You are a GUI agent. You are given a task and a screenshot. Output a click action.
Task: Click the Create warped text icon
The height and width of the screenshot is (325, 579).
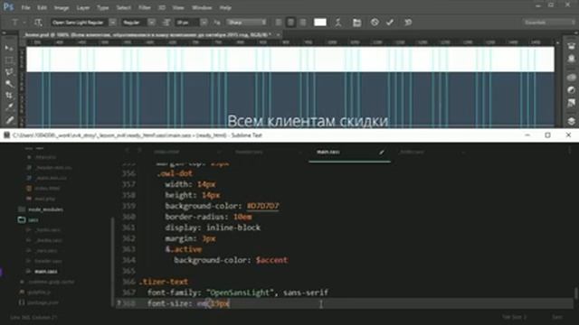click(337, 23)
